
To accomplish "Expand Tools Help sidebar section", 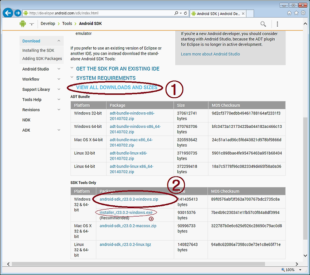I will click(x=59, y=99).
